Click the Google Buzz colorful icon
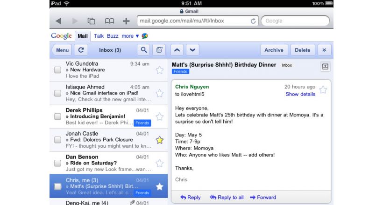The image size is (383, 205). 145,36
